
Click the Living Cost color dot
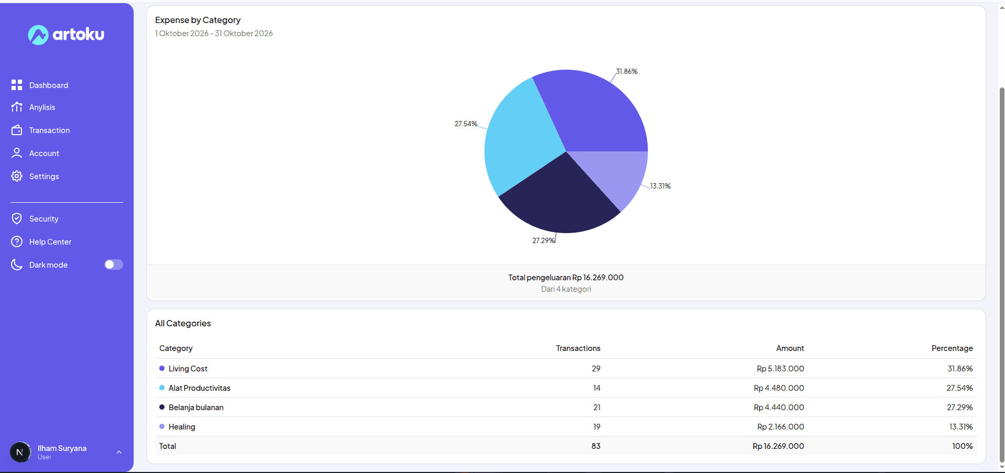pyautogui.click(x=162, y=368)
